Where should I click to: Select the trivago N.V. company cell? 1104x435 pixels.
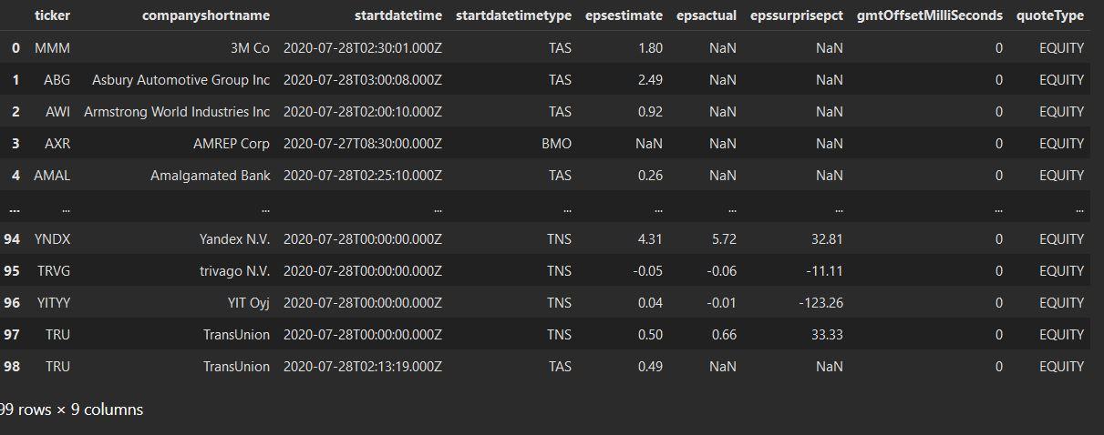tap(235, 271)
